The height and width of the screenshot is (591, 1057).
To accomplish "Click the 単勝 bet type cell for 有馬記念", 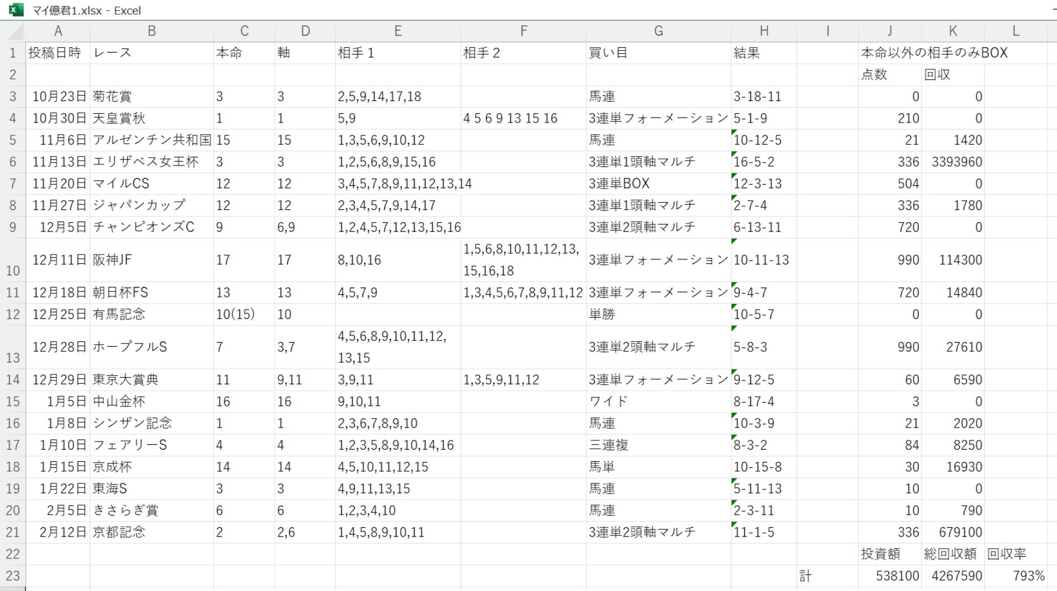I will (658, 314).
